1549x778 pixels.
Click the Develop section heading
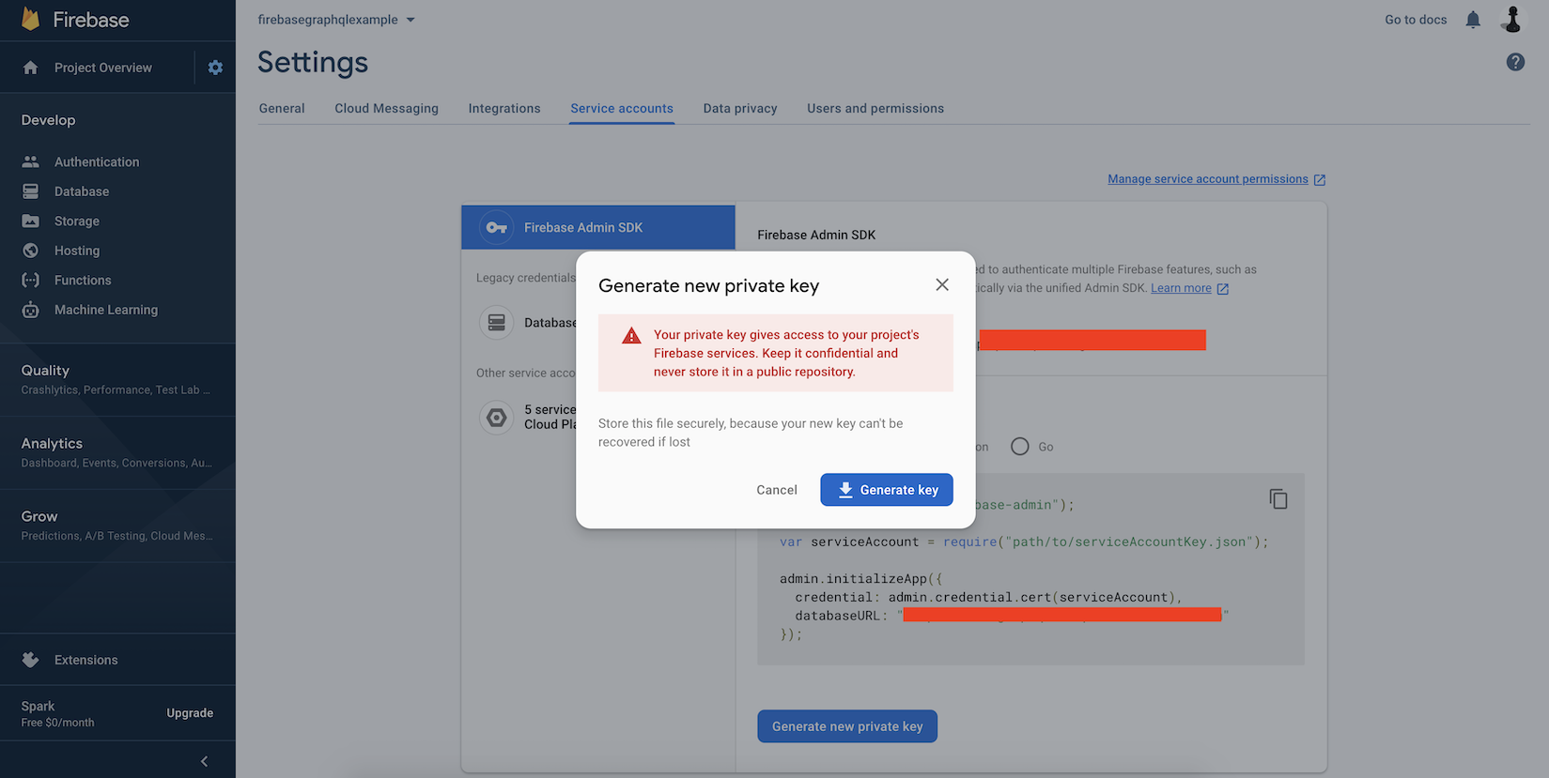(x=49, y=120)
